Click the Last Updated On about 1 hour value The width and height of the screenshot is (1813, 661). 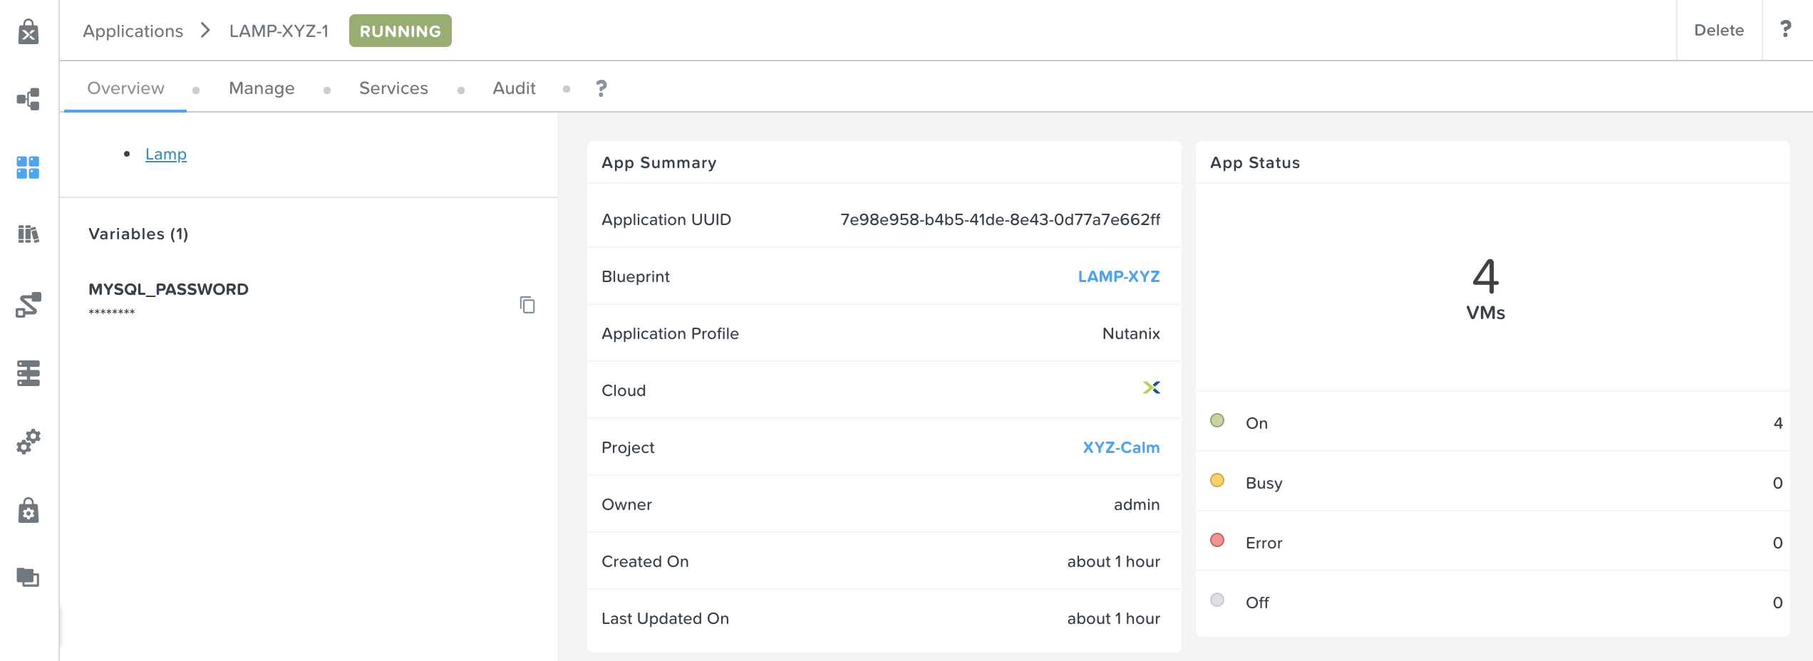1113,618
